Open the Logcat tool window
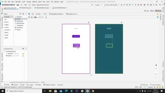Viewport: 165px width, 93px height. coord(30,85)
